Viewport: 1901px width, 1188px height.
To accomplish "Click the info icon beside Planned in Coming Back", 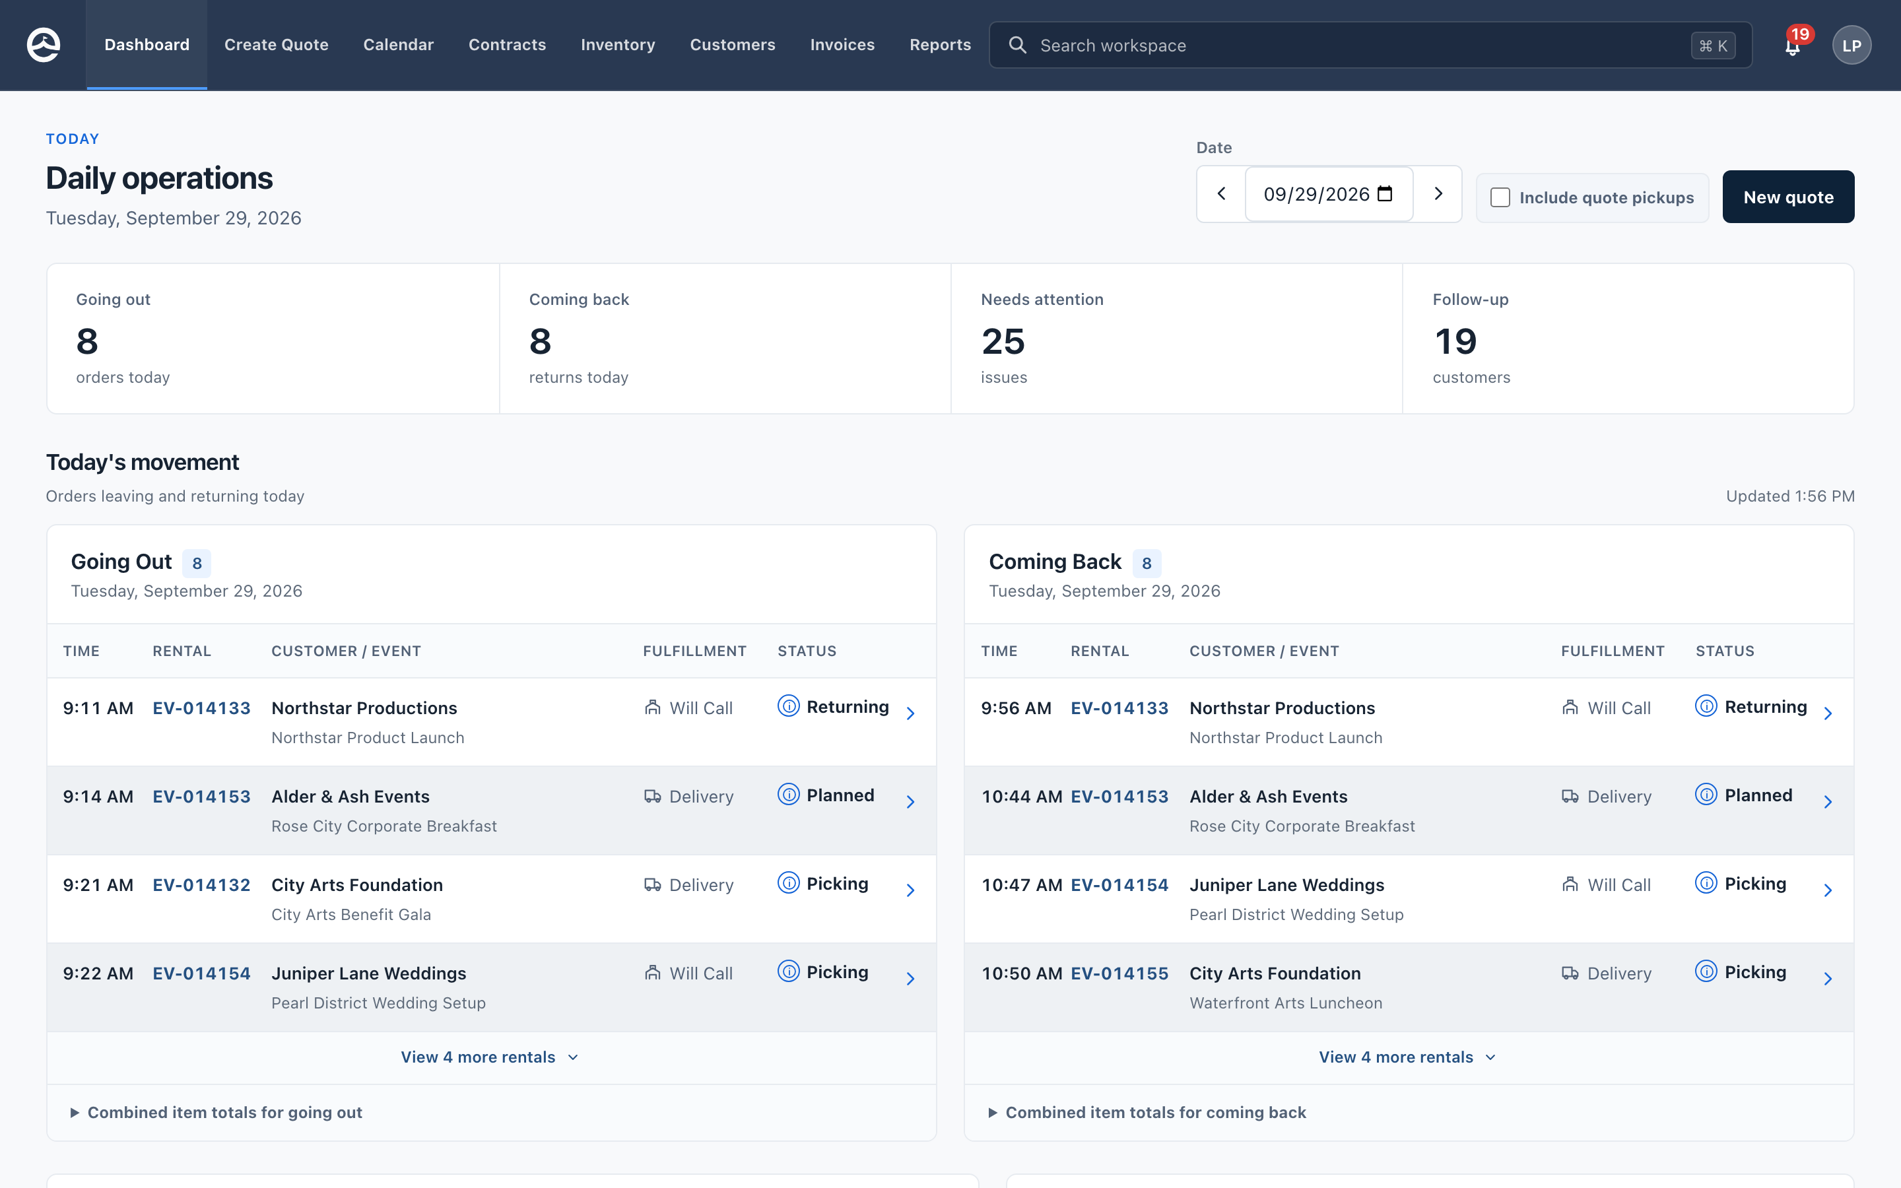I will click(1706, 795).
